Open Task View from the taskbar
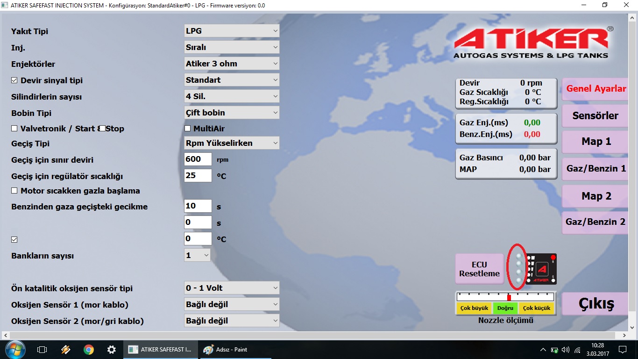The image size is (638, 359). pos(42,349)
